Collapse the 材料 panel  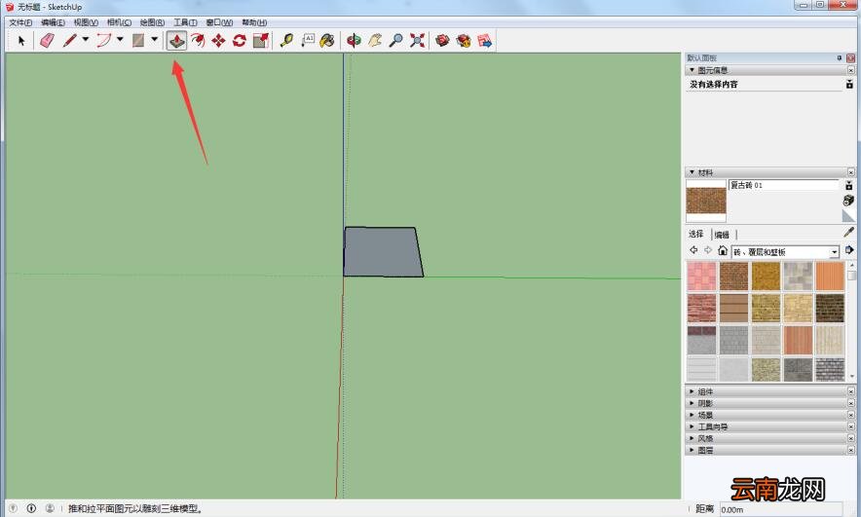coord(692,172)
